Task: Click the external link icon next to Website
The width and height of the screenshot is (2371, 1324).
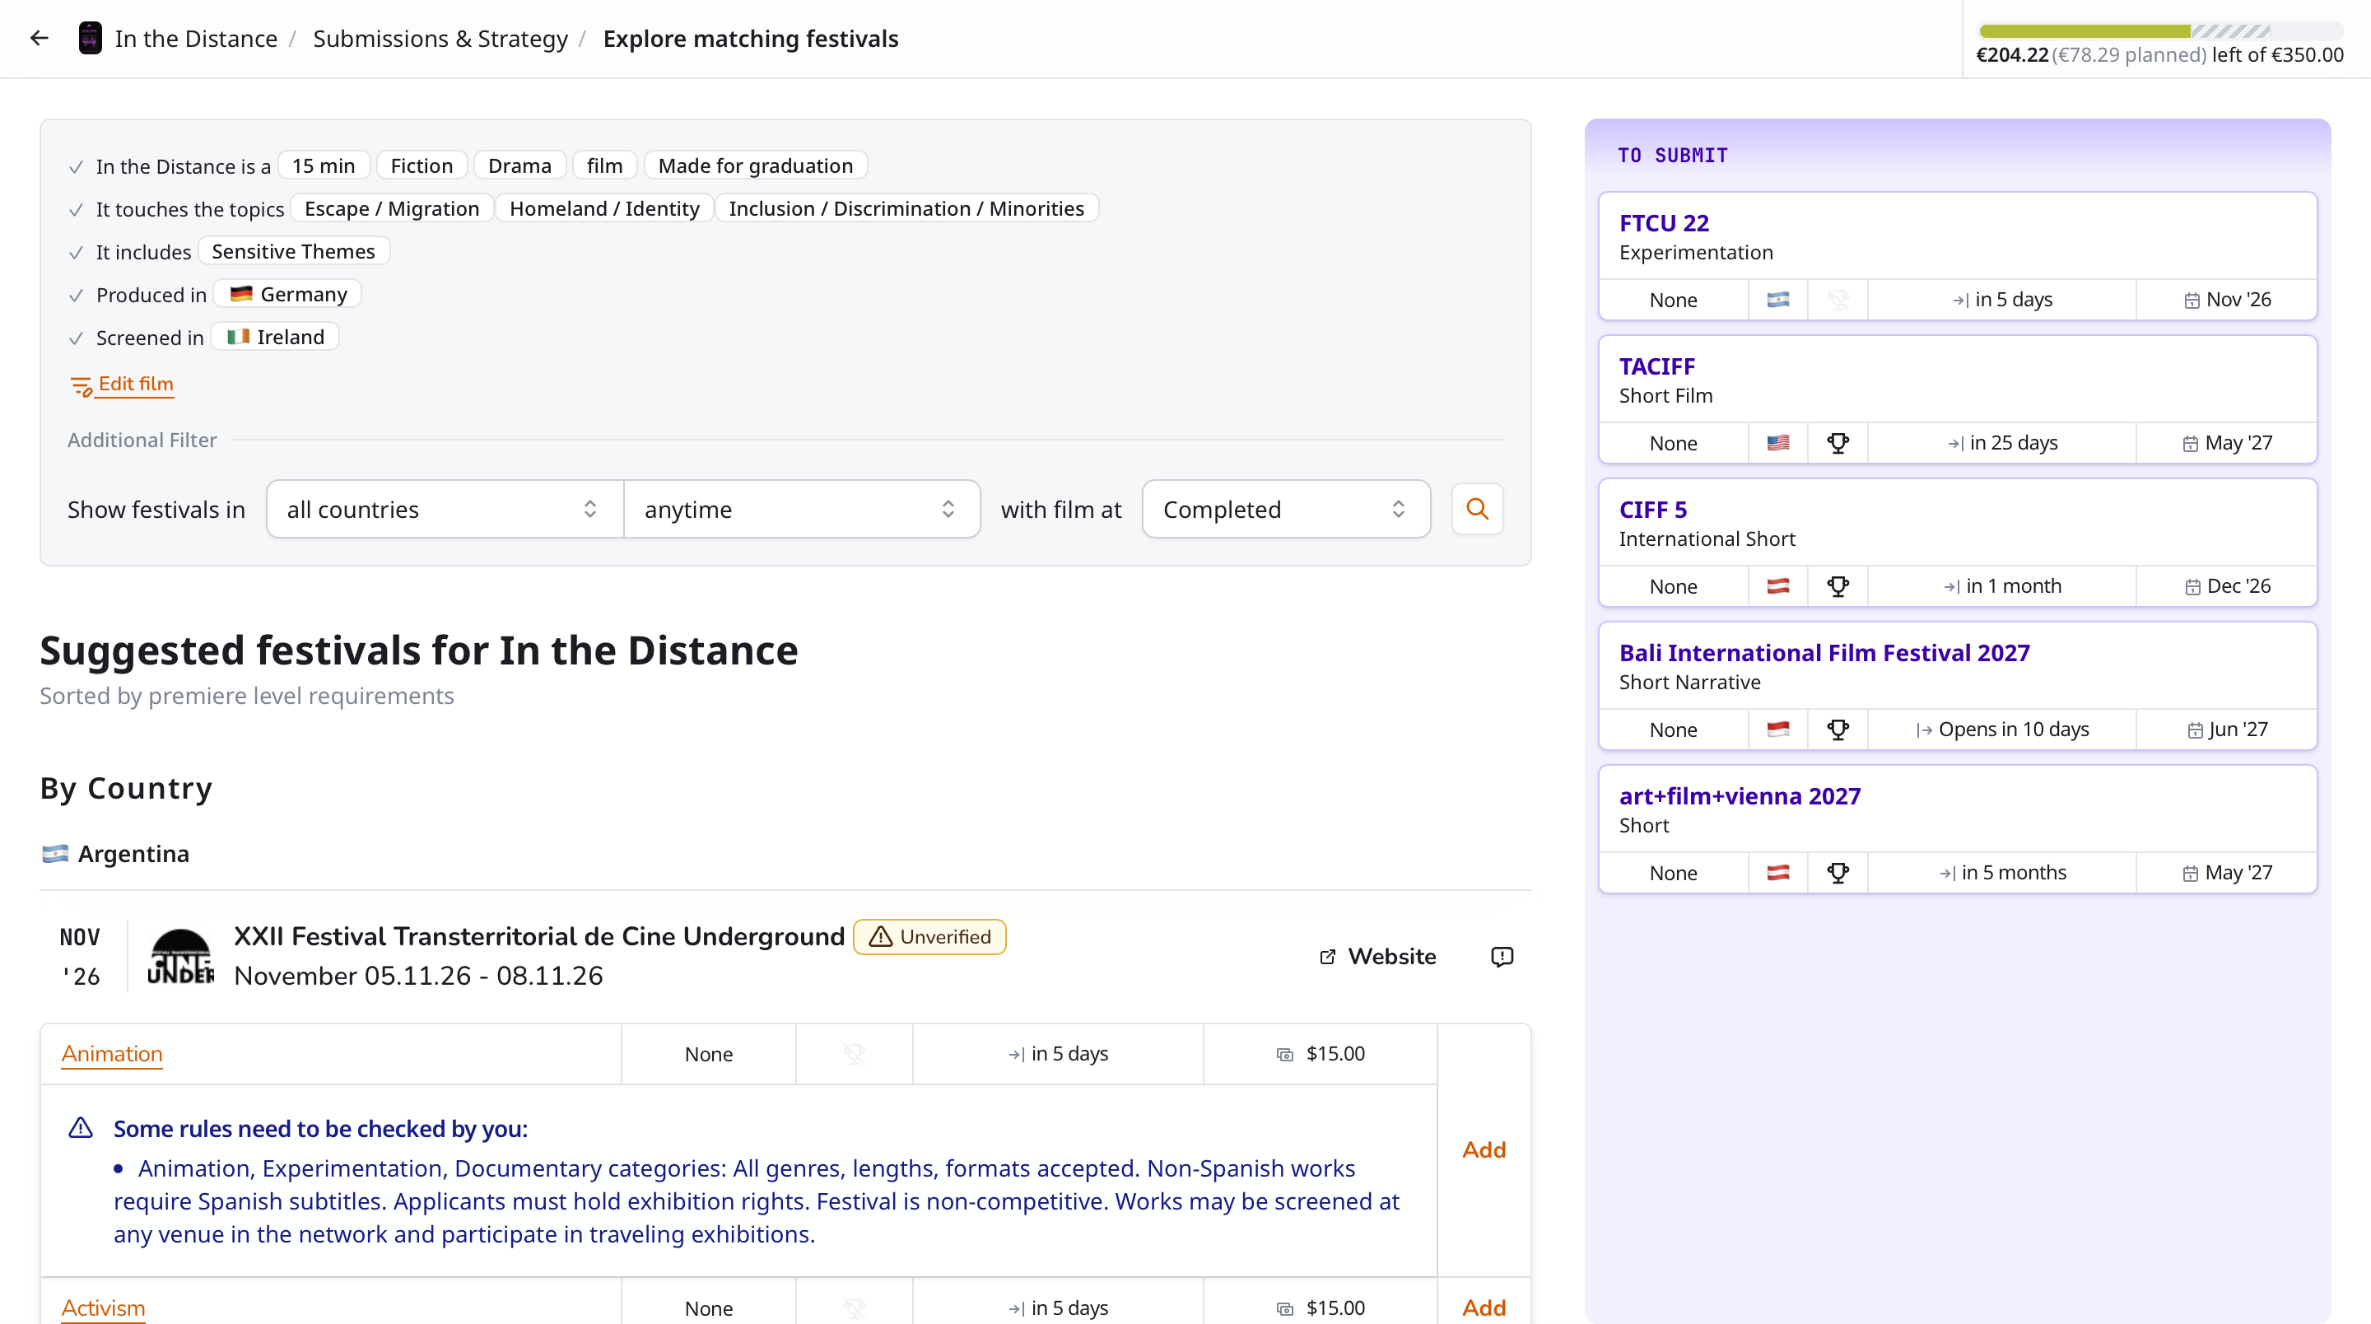Action: tap(1326, 957)
